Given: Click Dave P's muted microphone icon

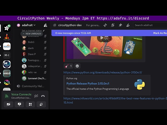Looking at the screenshot, I should [45, 54].
